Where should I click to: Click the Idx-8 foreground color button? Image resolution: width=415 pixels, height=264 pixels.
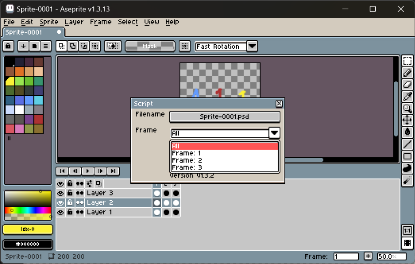point(28,229)
